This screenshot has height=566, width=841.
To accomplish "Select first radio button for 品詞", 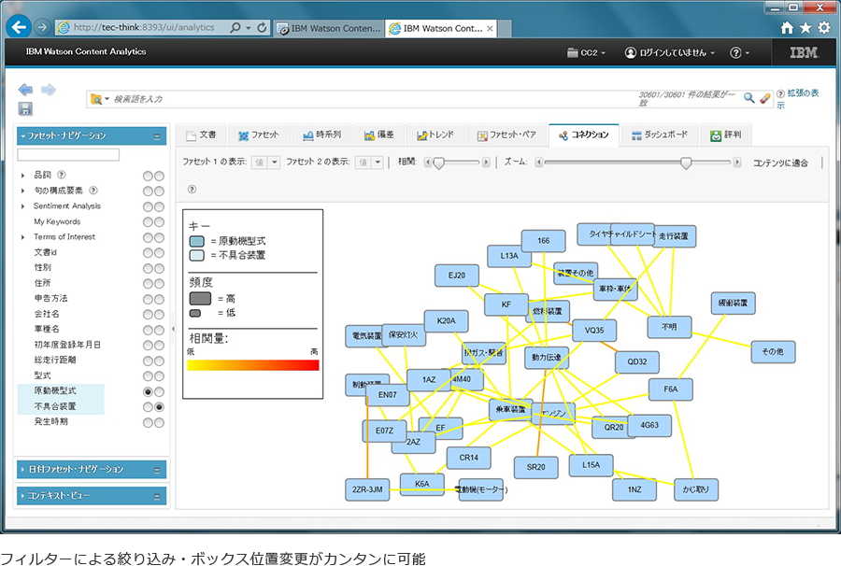I will click(148, 176).
